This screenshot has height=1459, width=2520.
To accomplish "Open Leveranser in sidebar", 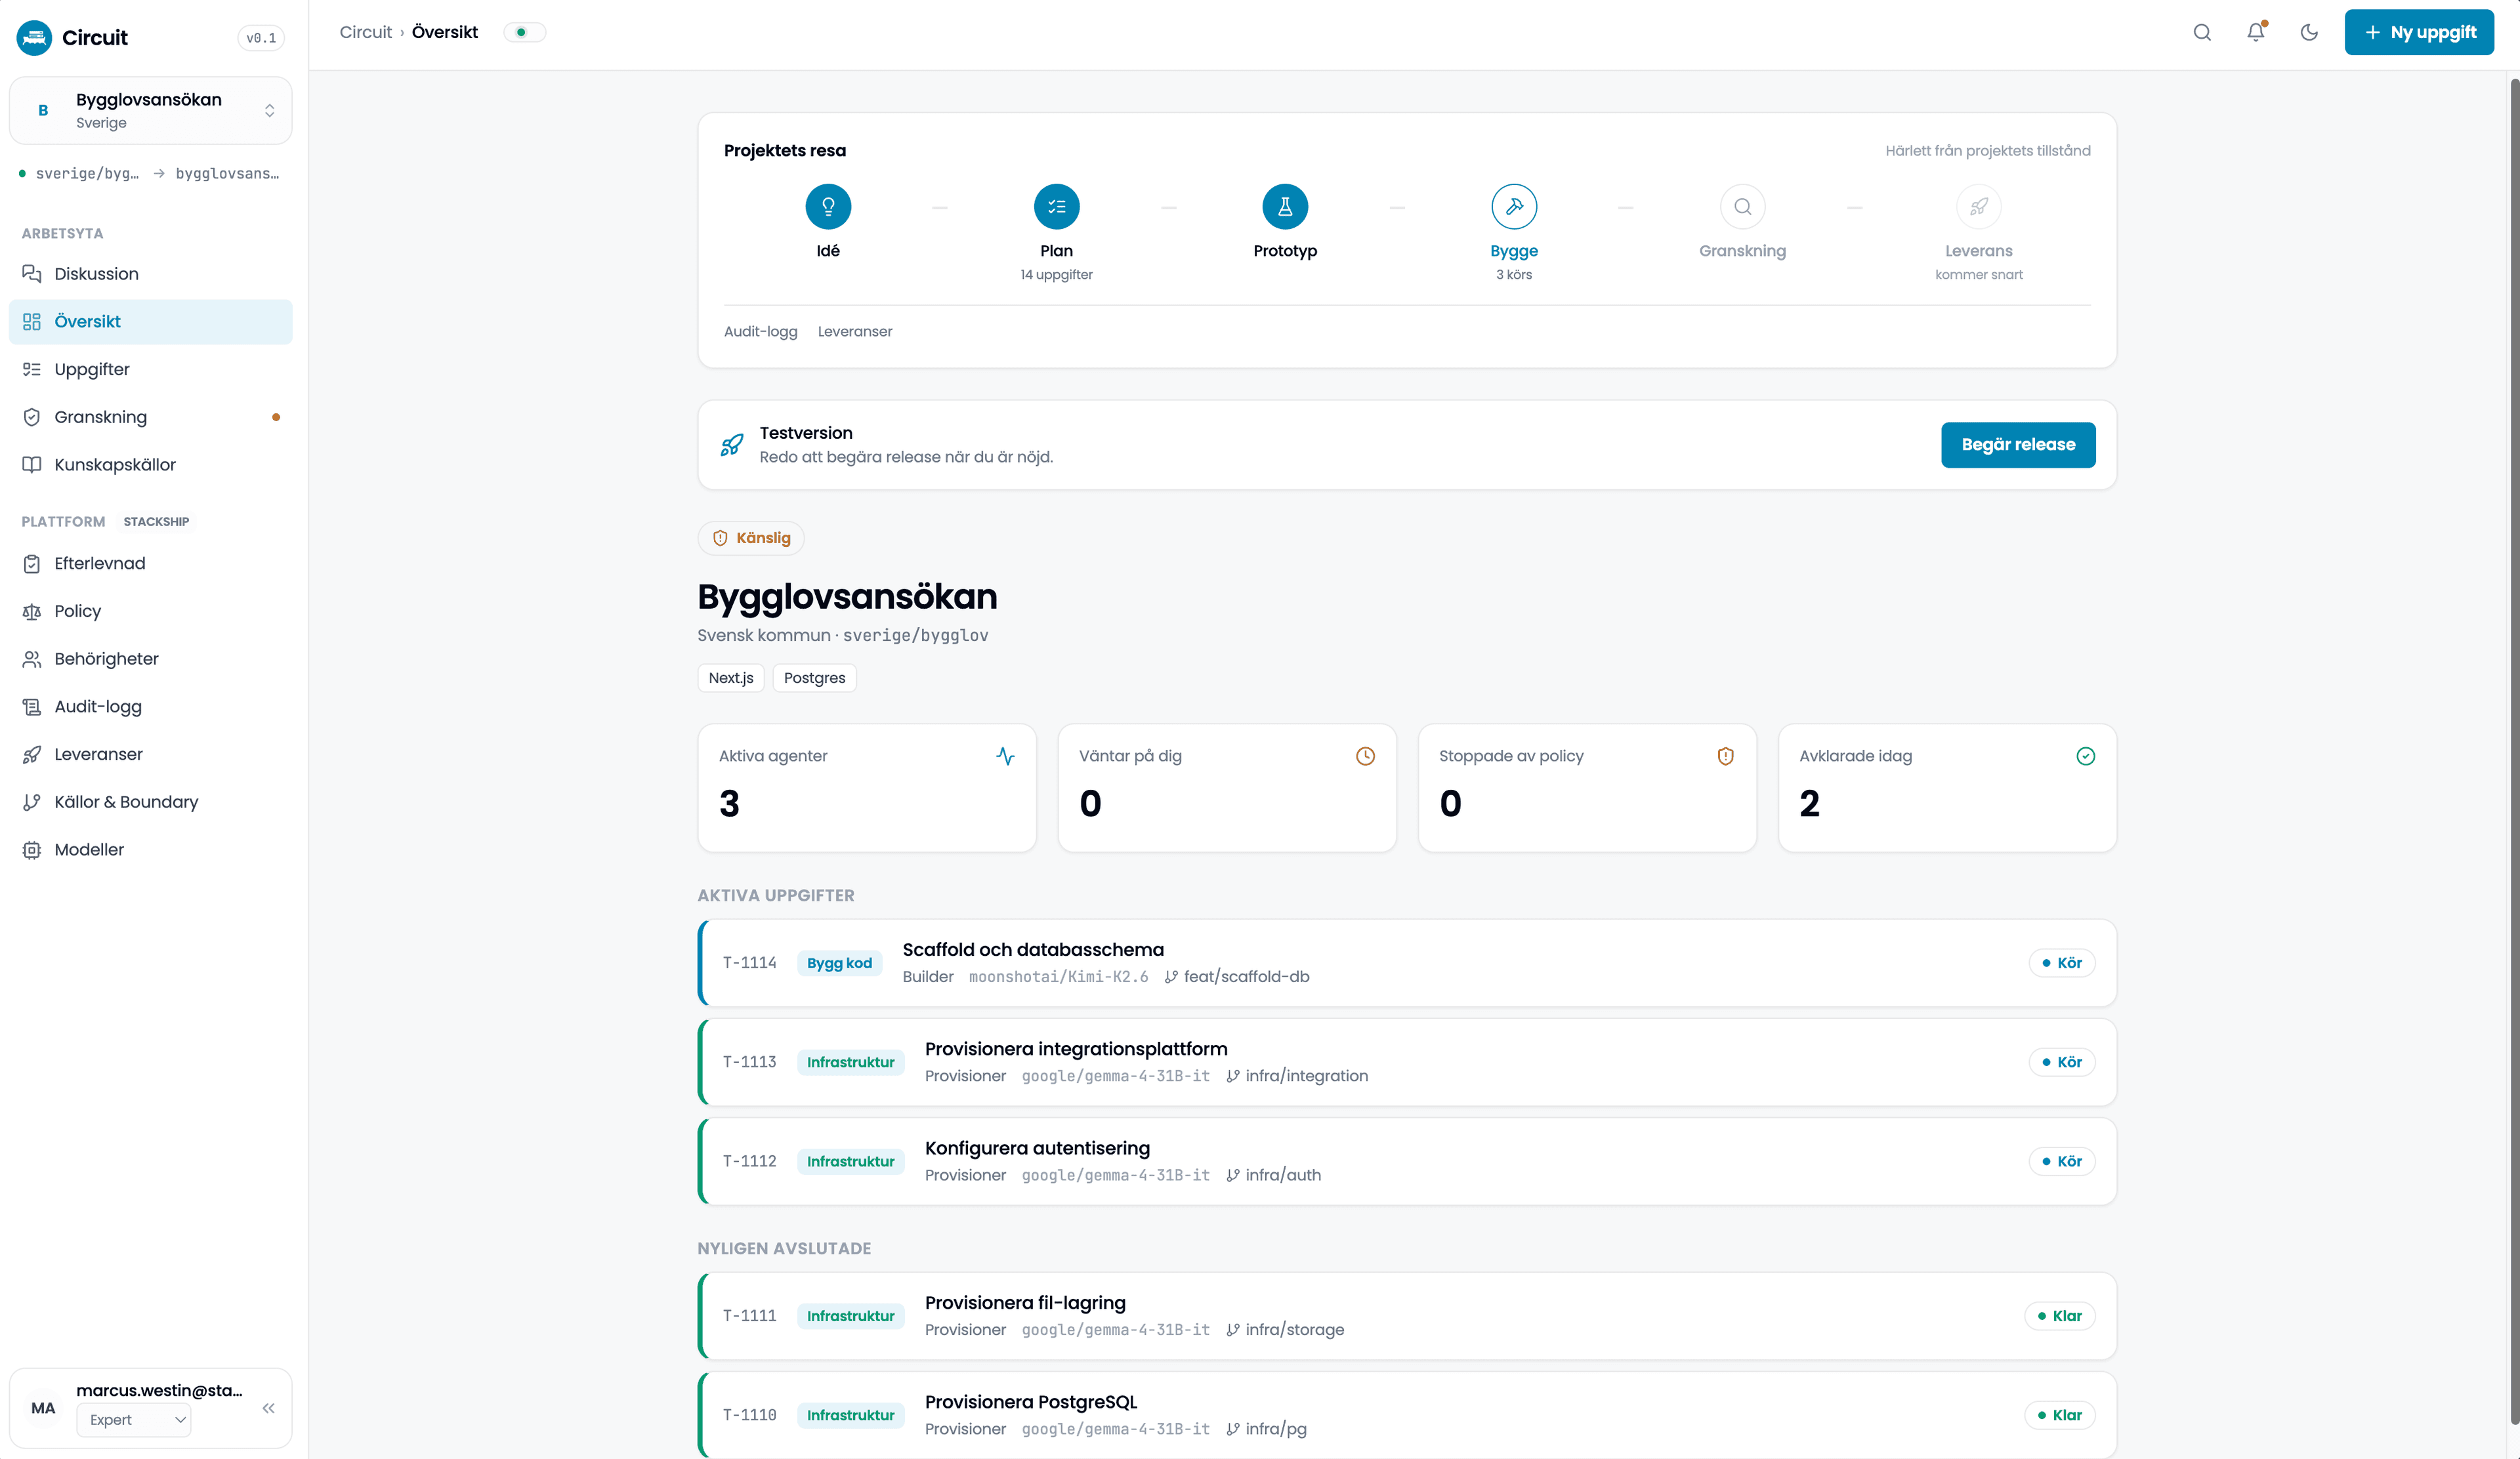I will click(x=151, y=754).
